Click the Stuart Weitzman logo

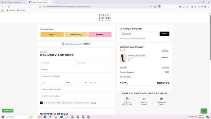tap(105, 18)
